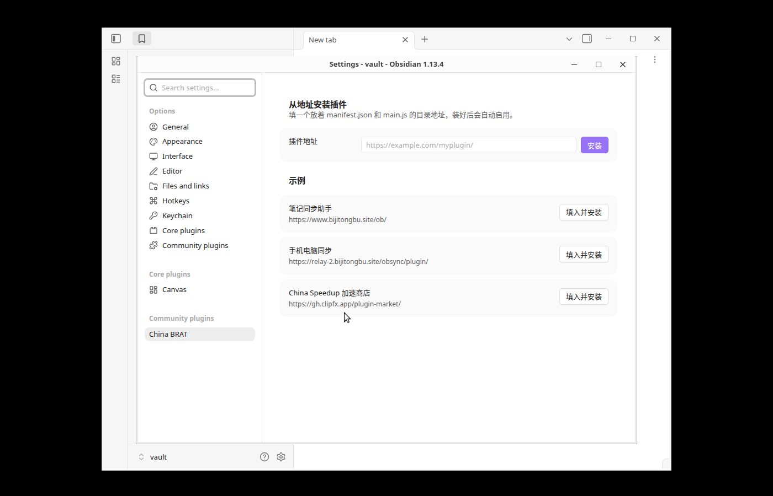The image size is (773, 496).
Task: Go to Community plugins settings
Action: 200,246
